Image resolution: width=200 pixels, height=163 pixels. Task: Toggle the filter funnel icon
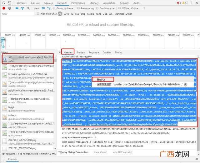pos(22,8)
